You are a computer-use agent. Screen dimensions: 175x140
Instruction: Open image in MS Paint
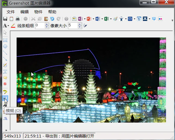115,19
